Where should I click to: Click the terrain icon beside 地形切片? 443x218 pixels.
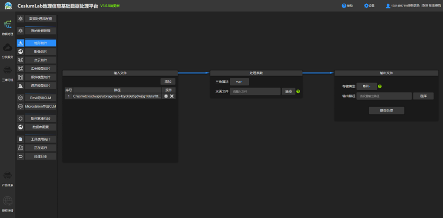pyautogui.click(x=20, y=43)
